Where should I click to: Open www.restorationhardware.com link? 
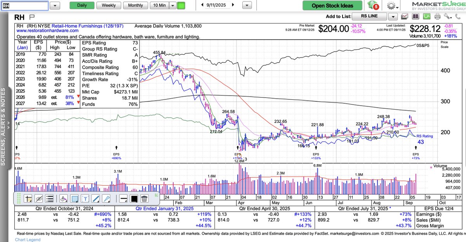pos(47,30)
